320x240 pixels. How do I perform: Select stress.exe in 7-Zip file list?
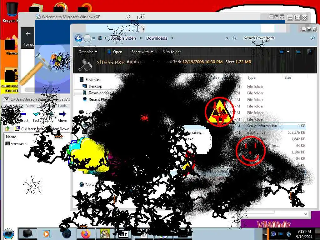coord(16,144)
